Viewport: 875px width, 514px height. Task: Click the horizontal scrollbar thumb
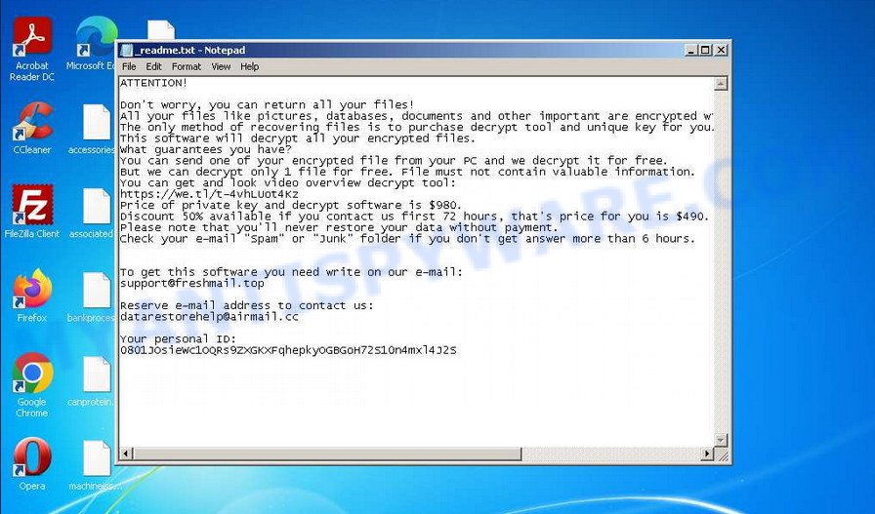pyautogui.click(x=327, y=454)
